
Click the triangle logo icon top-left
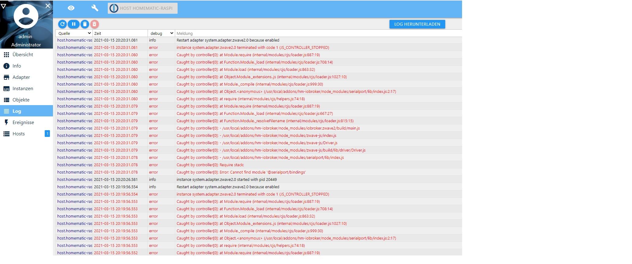point(3,6)
